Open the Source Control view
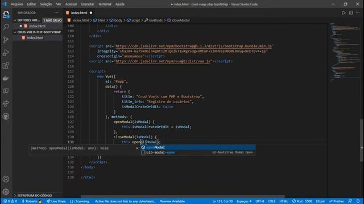Screen dimensions: 364x204 pyautogui.click(x=6, y=40)
